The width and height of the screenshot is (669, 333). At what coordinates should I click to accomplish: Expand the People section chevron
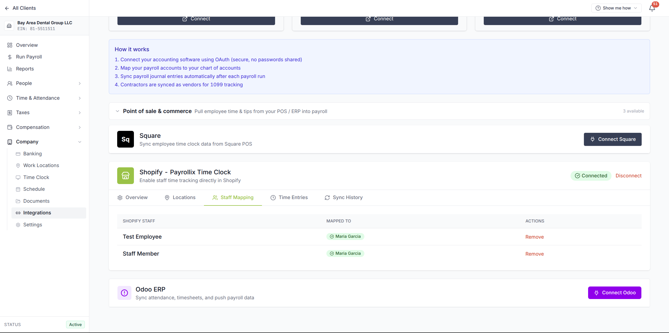point(80,83)
